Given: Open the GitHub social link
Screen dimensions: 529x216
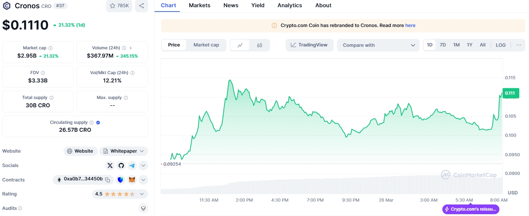Looking at the screenshot, I should coord(121,166).
